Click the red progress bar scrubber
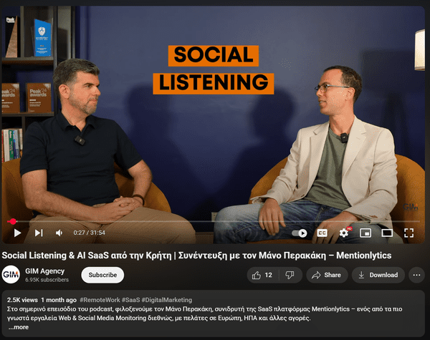Screen dimensions: 430x340 pos(11,221)
